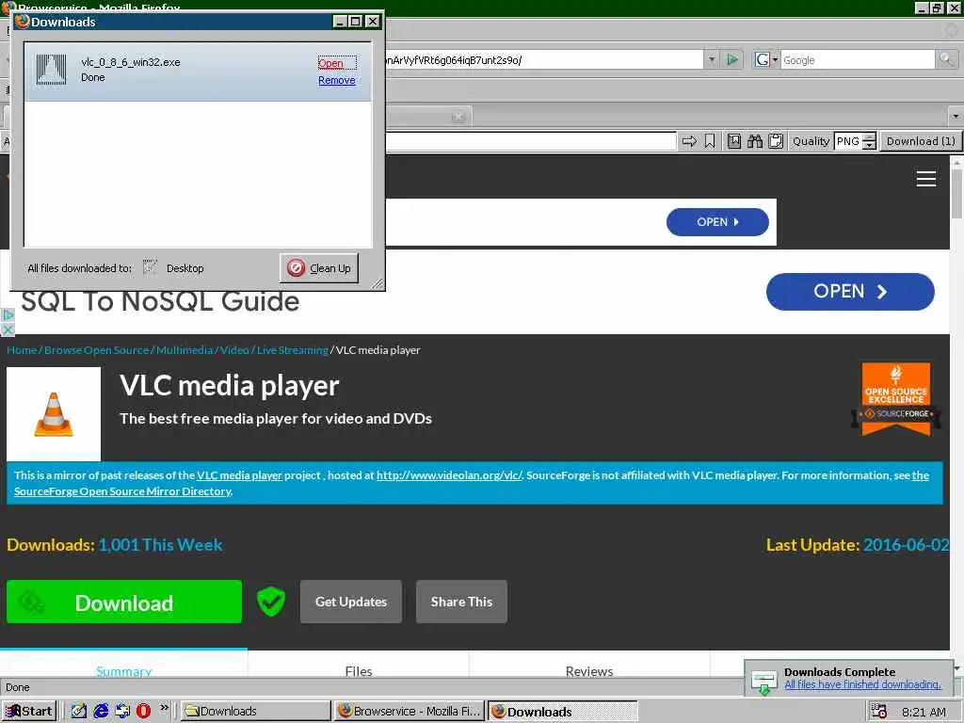Screen dimensions: 964x723
Task: Remove vlc_0_8_6_win32.exe from the downloads list
Action: point(336,81)
